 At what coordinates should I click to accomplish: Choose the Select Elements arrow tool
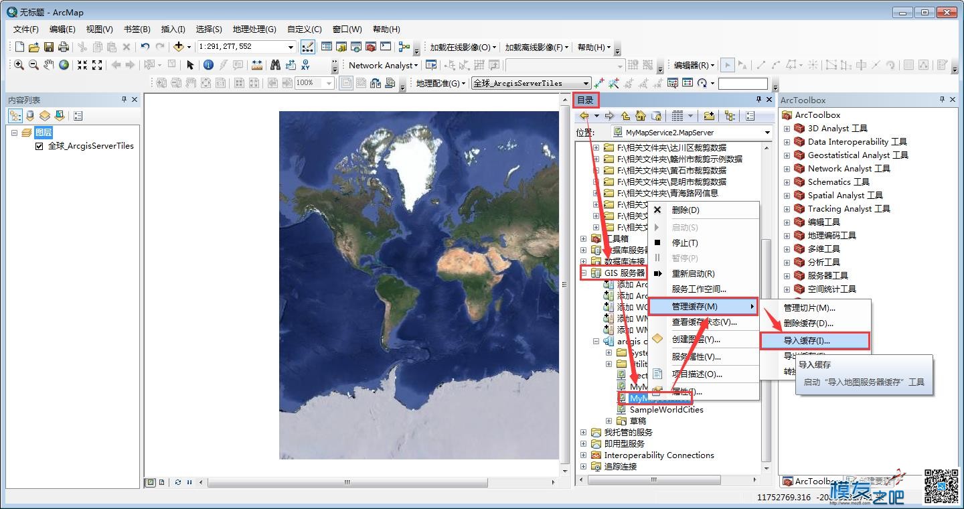pos(191,65)
